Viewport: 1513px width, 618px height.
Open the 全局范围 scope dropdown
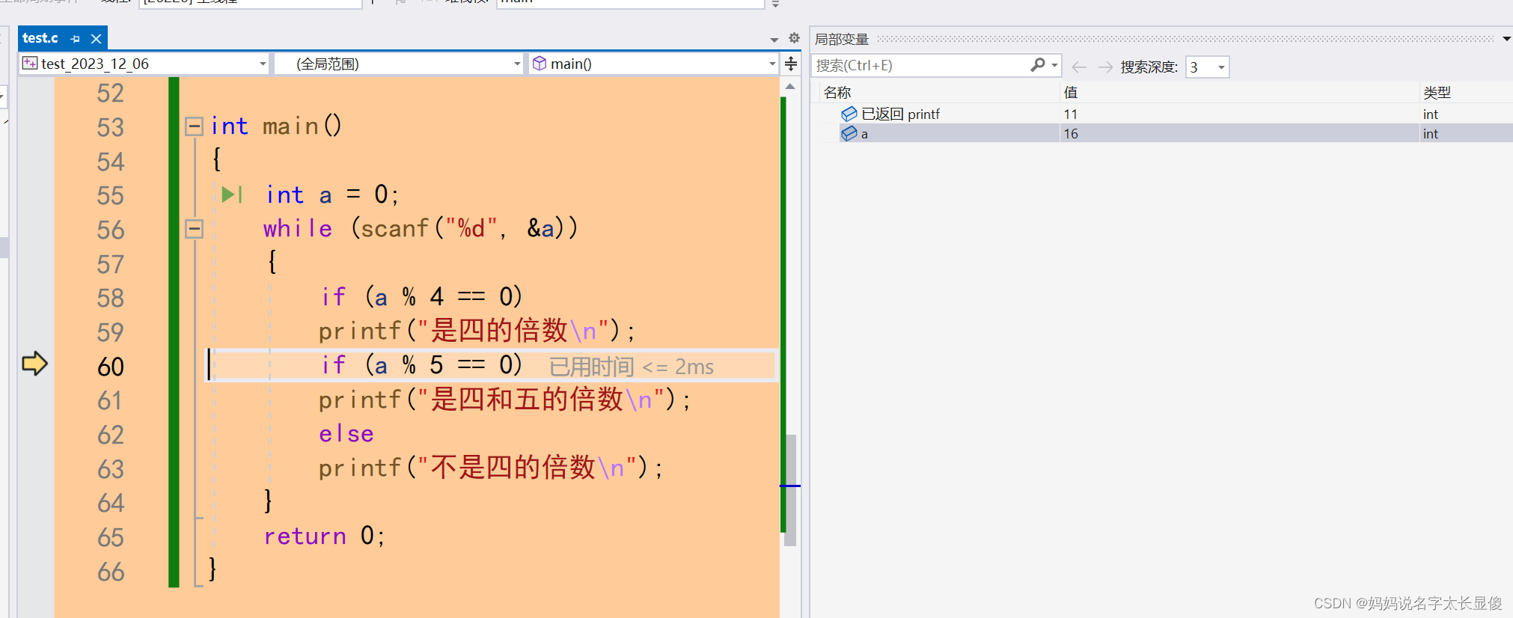click(398, 64)
